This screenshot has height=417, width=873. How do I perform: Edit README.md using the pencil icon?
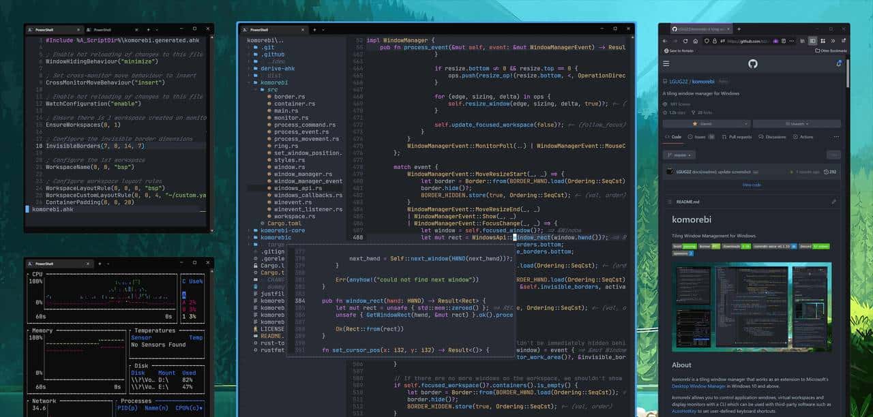[x=833, y=202]
